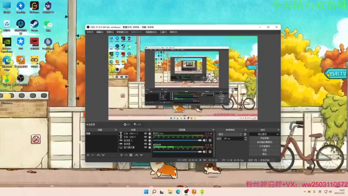348x196 pixels.
Task: Click the Start Recording button
Action: 264,138
